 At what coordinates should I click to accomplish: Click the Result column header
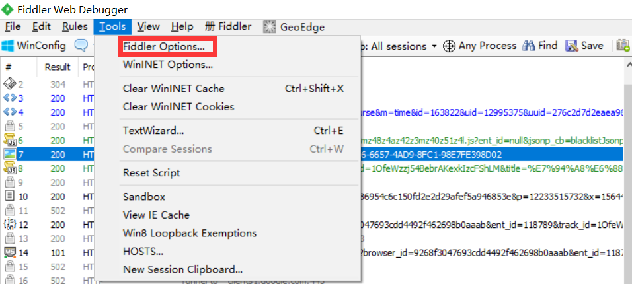(58, 67)
